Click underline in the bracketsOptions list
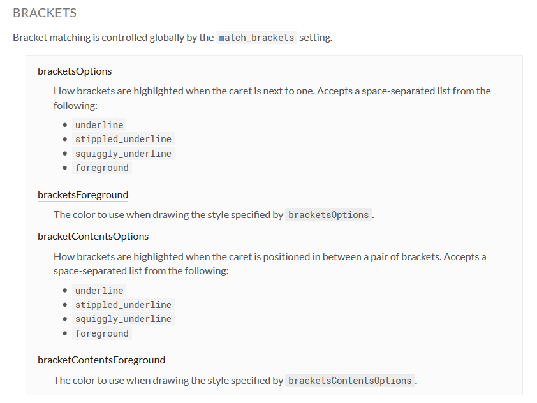The image size is (537, 403). [x=99, y=125]
